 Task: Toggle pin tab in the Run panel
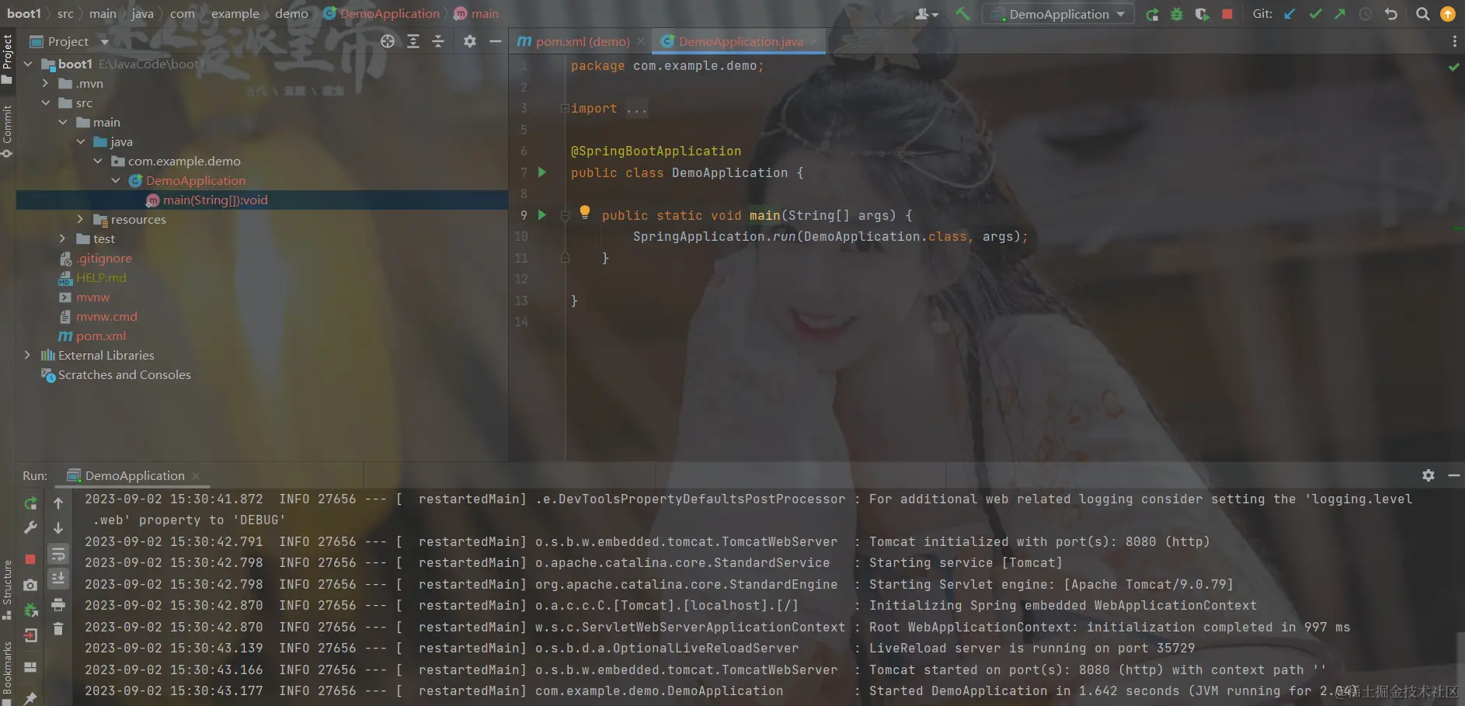pos(30,697)
